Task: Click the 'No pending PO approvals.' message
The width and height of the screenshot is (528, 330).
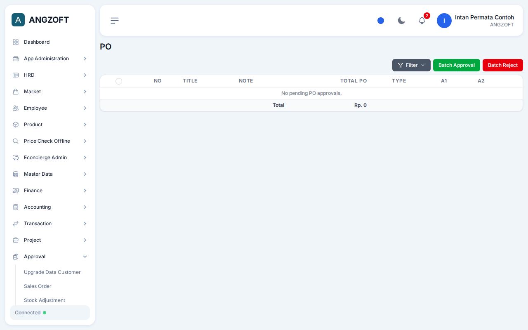Action: (311, 93)
